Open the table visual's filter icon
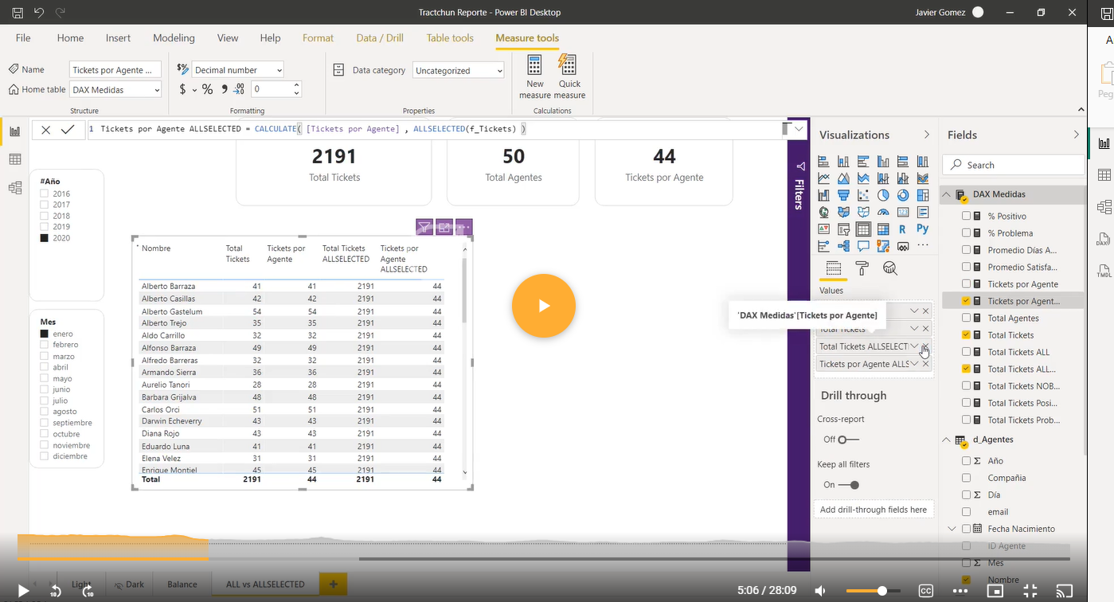This screenshot has height=602, width=1114. pos(424,227)
